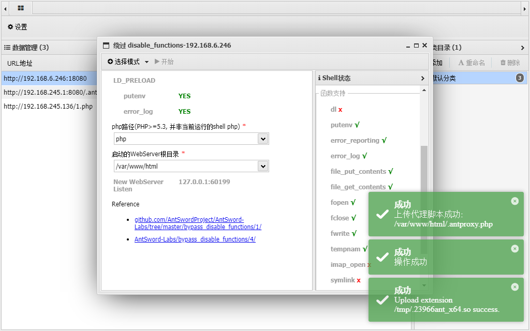Image resolution: width=530 pixels, height=331 pixels.
Task: Click the Shell status scrollbar up arrow
Action: [424, 90]
